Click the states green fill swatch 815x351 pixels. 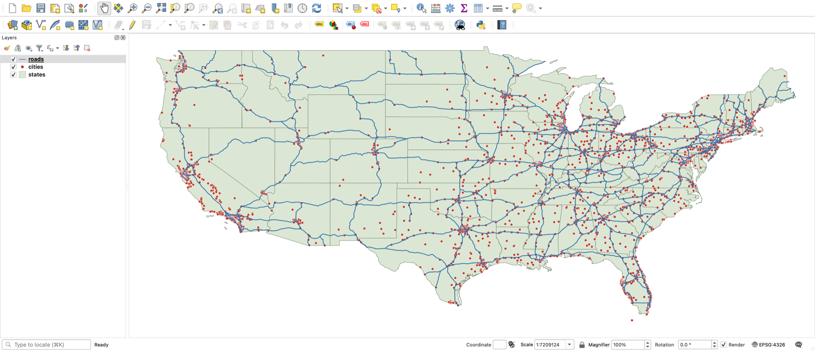pyautogui.click(x=22, y=74)
